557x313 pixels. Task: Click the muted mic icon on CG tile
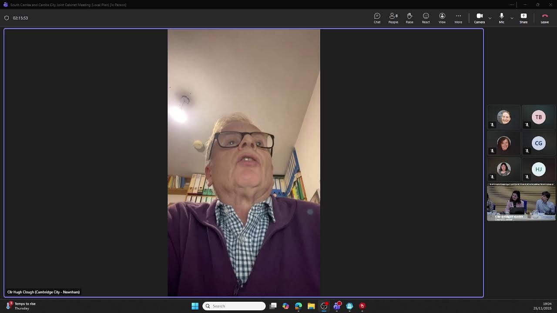tap(527, 151)
